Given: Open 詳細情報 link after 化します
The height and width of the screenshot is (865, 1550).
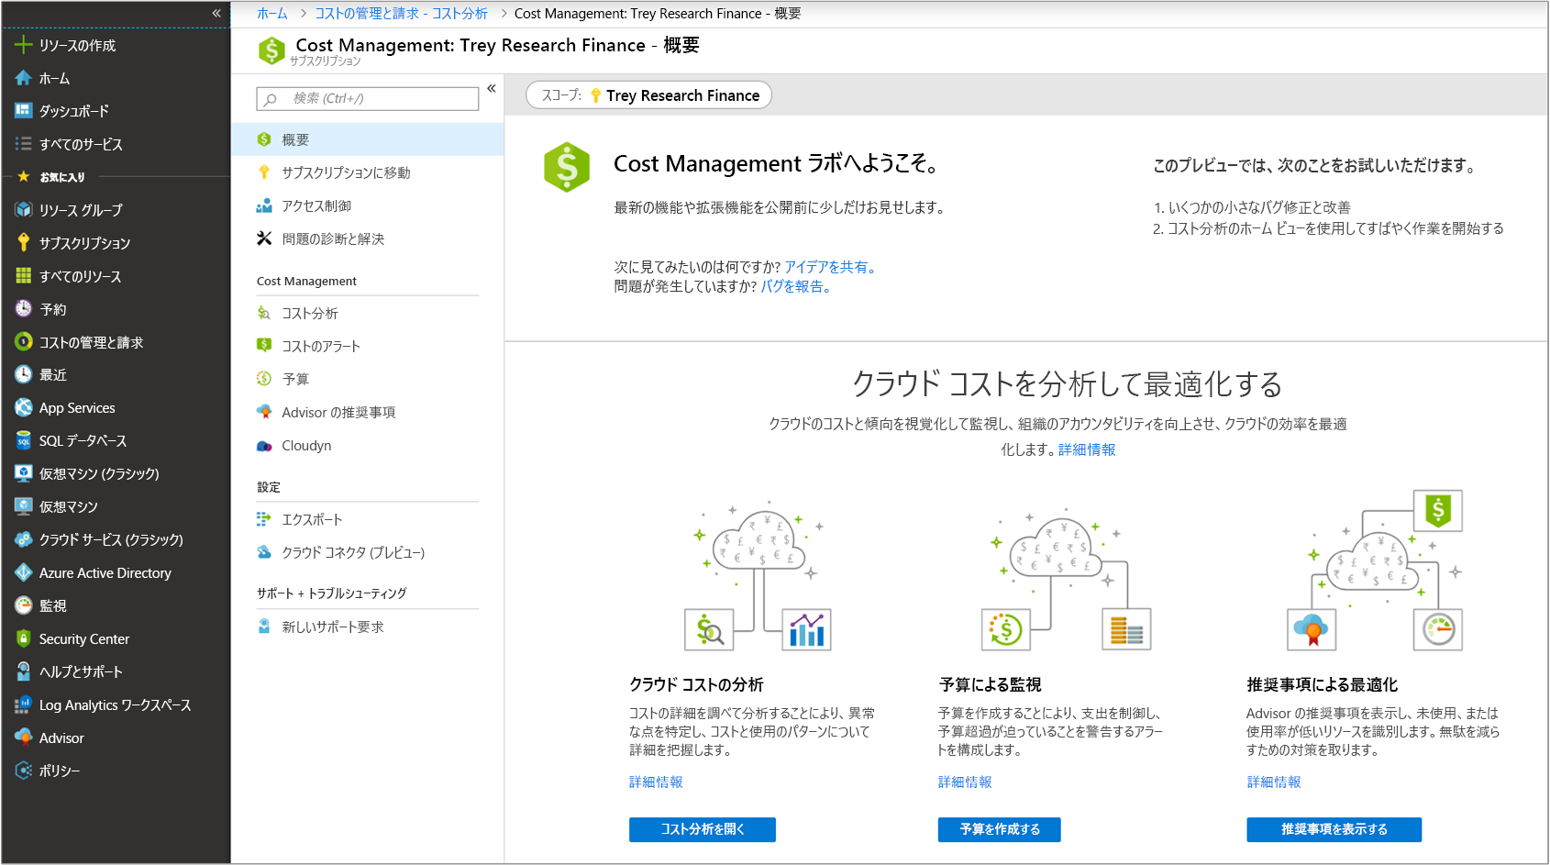Looking at the screenshot, I should (x=1087, y=449).
